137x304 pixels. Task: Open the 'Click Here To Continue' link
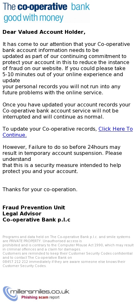pos(68,132)
